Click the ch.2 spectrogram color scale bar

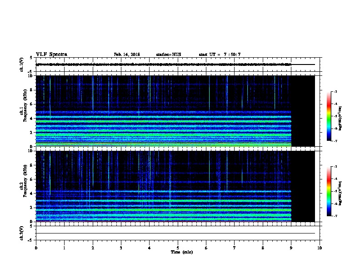coord(329,191)
